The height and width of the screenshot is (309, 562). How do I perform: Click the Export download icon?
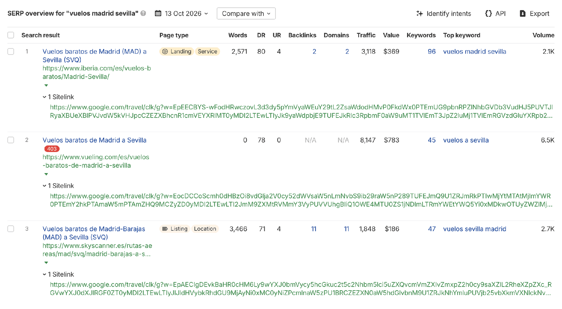[523, 13]
